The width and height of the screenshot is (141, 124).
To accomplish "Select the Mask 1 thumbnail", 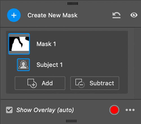I will tap(19, 44).
